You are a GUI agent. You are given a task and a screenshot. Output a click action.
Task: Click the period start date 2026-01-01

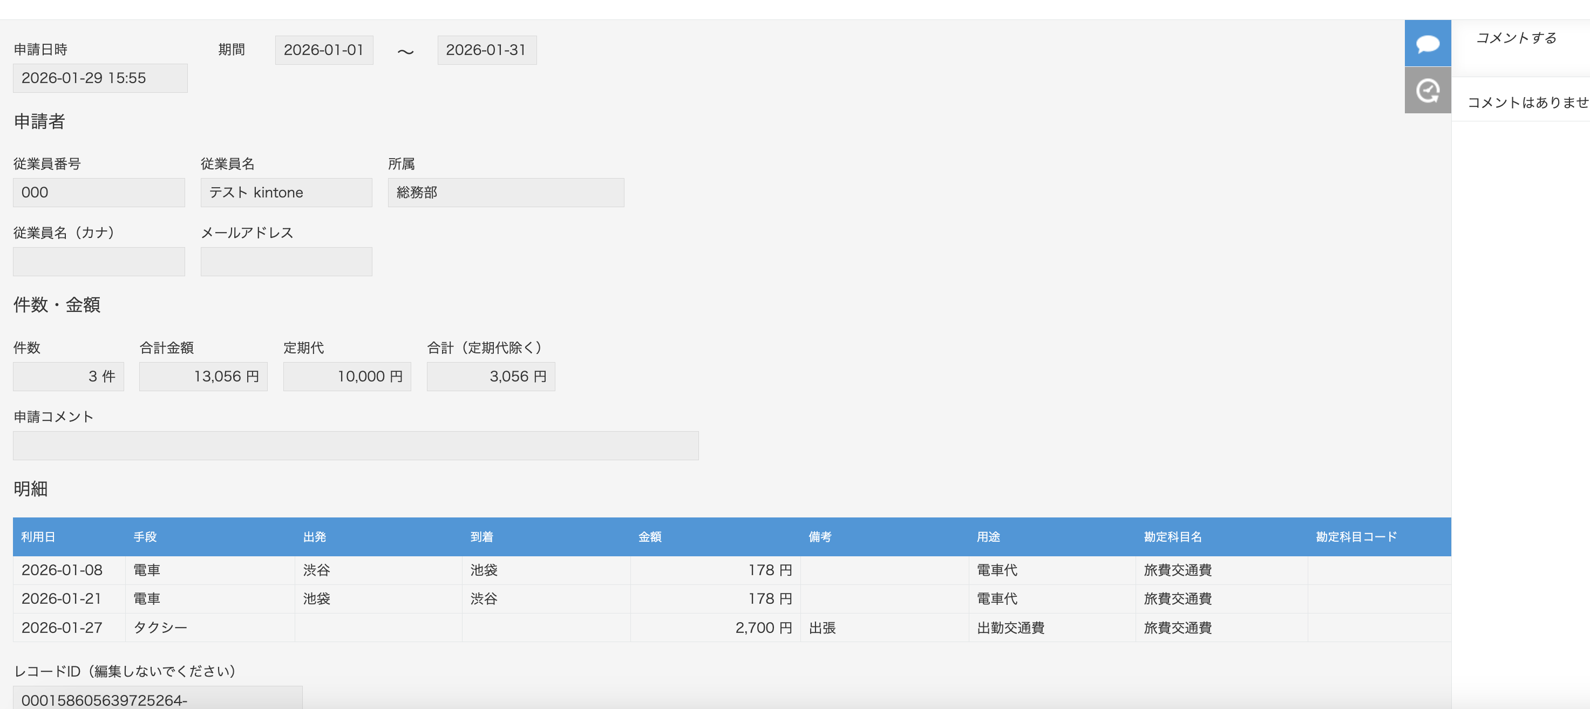click(324, 50)
